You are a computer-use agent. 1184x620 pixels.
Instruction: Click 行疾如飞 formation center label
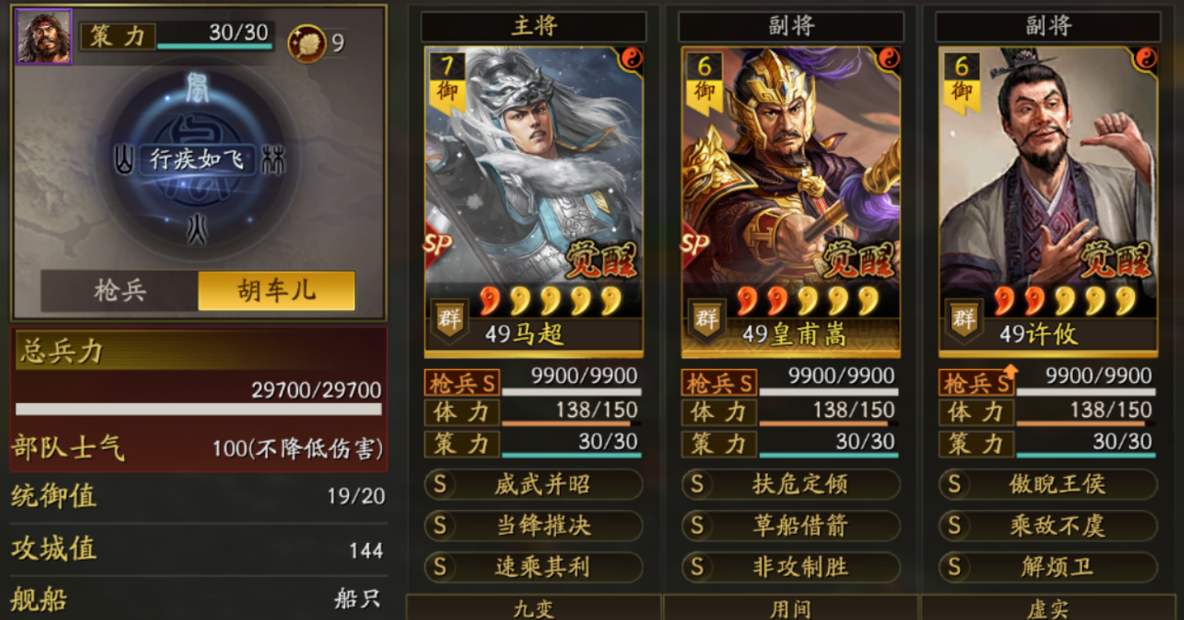197,159
